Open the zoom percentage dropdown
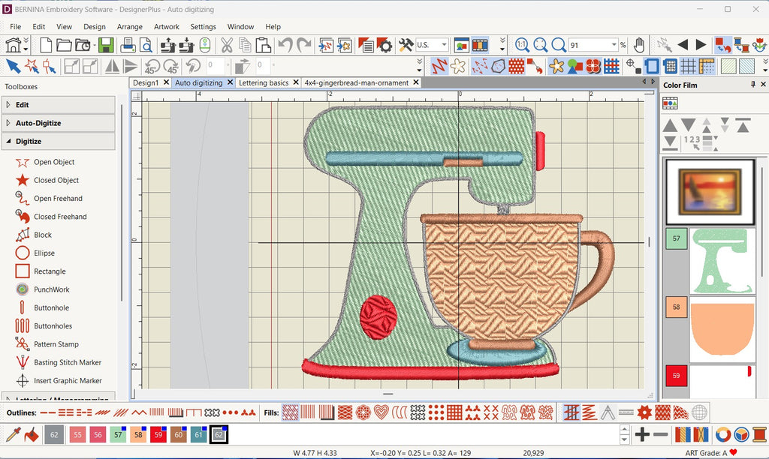 click(614, 45)
